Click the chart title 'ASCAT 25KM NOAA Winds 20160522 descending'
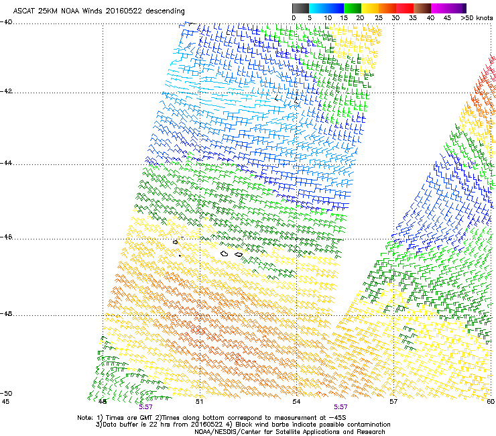496x436 pixels. [99, 11]
